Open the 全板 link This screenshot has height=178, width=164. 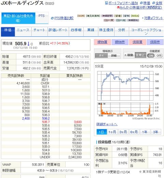[159, 3]
